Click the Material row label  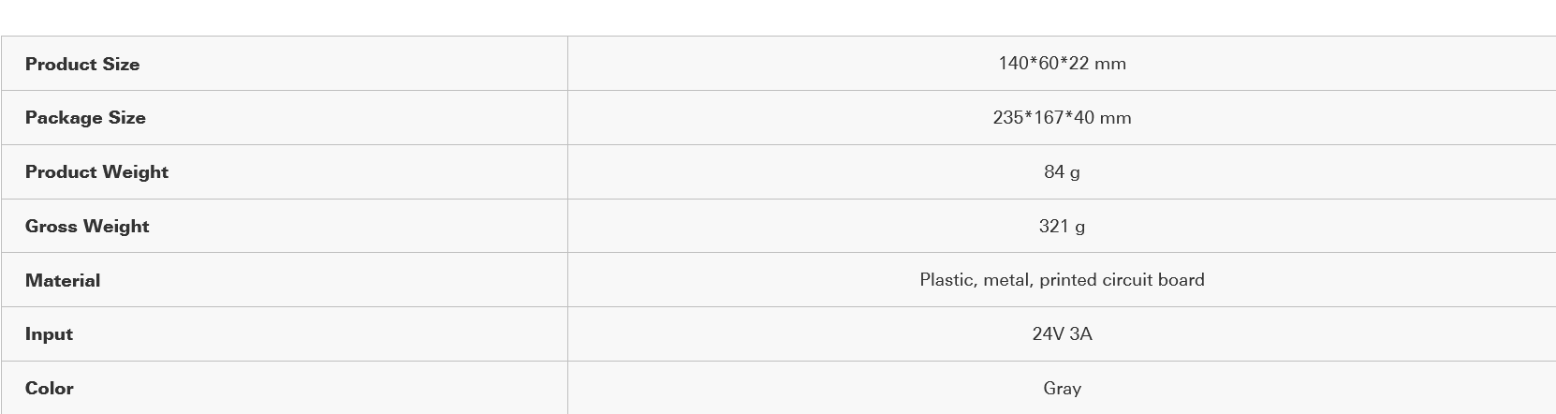pos(63,281)
